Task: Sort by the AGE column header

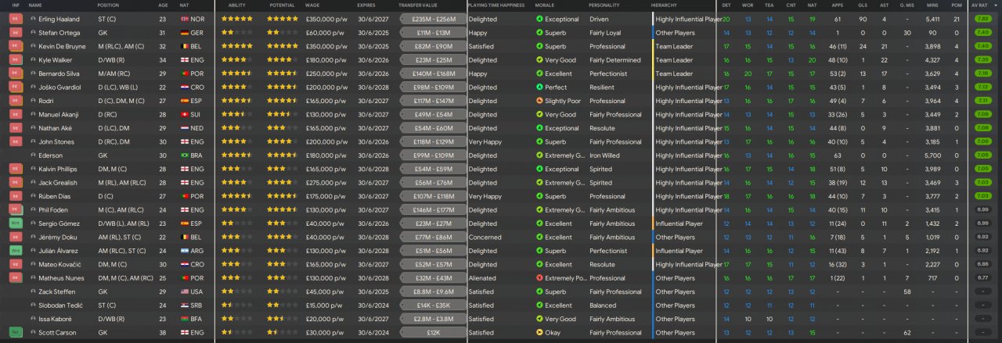Action: tap(163, 5)
